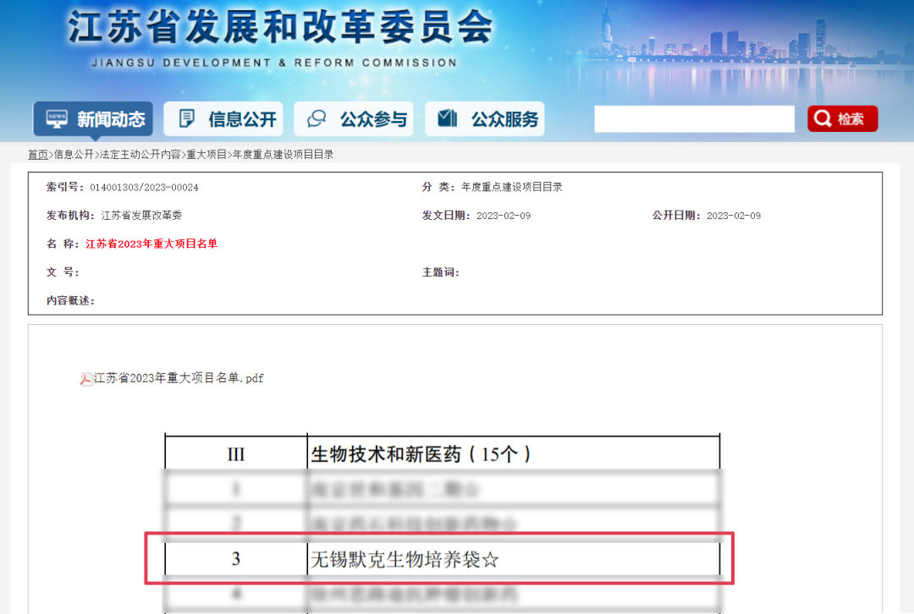Click the 主题词 field label
The width and height of the screenshot is (914, 614).
(441, 272)
